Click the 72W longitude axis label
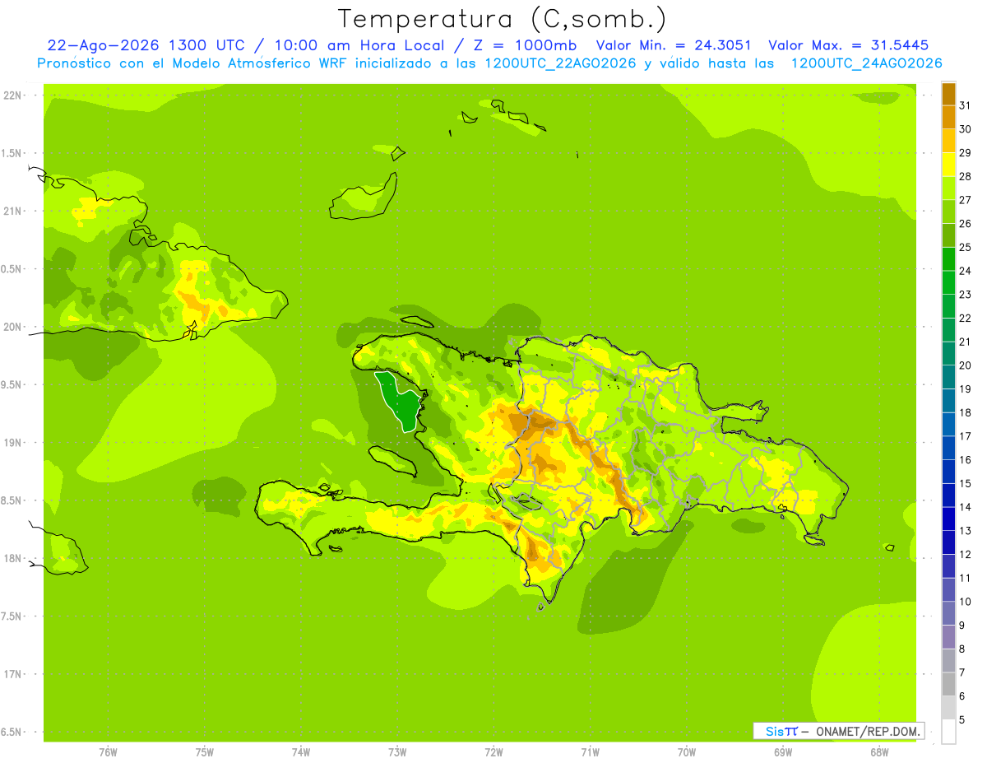The height and width of the screenshot is (763, 987). pos(493,752)
